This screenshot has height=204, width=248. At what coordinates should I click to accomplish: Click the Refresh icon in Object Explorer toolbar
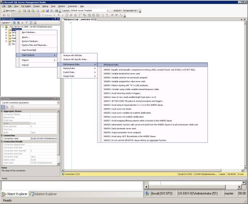pos(31,23)
